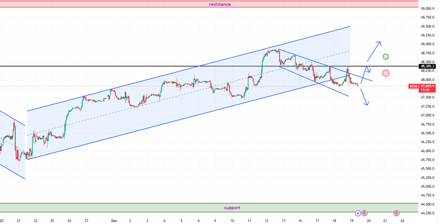Open the US flag event near date 20

(x=364, y=213)
